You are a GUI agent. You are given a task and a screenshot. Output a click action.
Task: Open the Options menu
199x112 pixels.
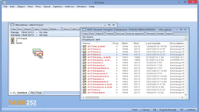coord(58,7)
